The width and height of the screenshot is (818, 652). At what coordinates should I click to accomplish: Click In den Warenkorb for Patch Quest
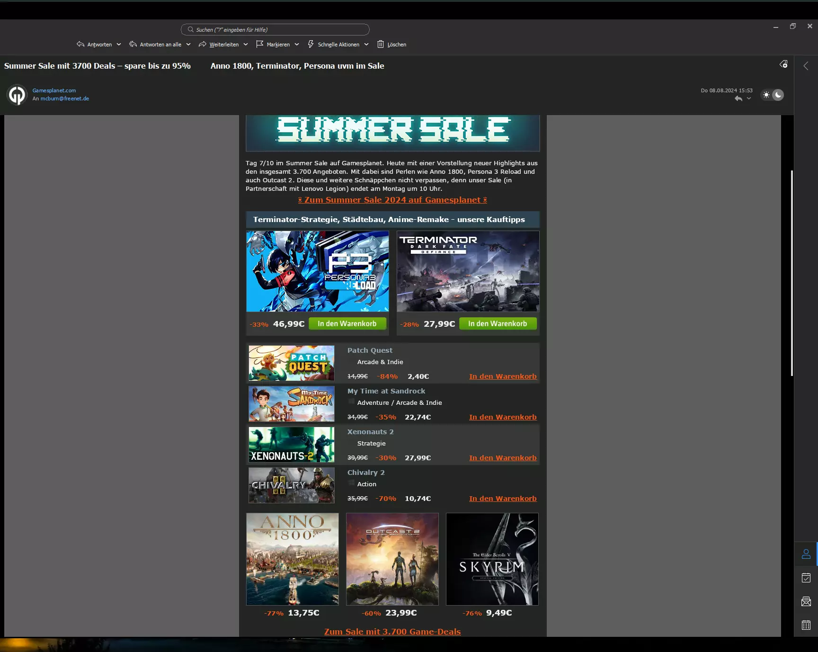503,376
